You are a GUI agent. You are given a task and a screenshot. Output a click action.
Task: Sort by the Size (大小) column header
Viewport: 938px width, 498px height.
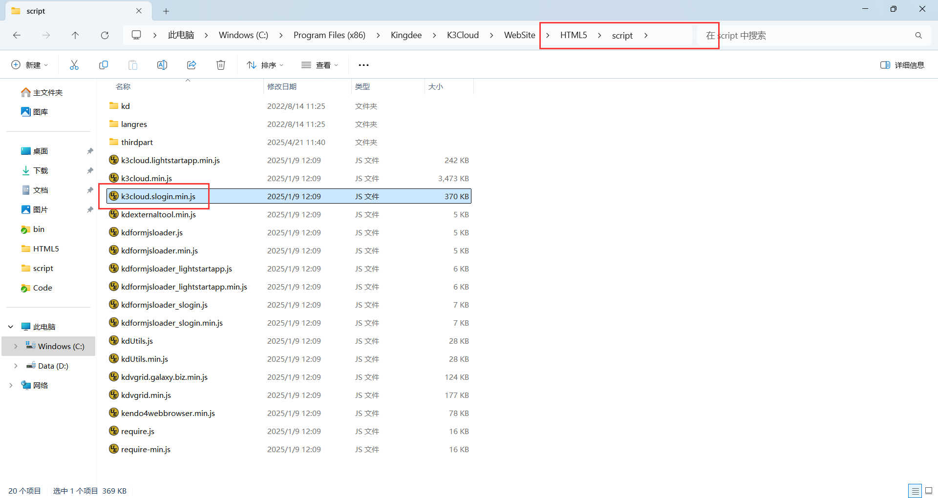(x=436, y=86)
